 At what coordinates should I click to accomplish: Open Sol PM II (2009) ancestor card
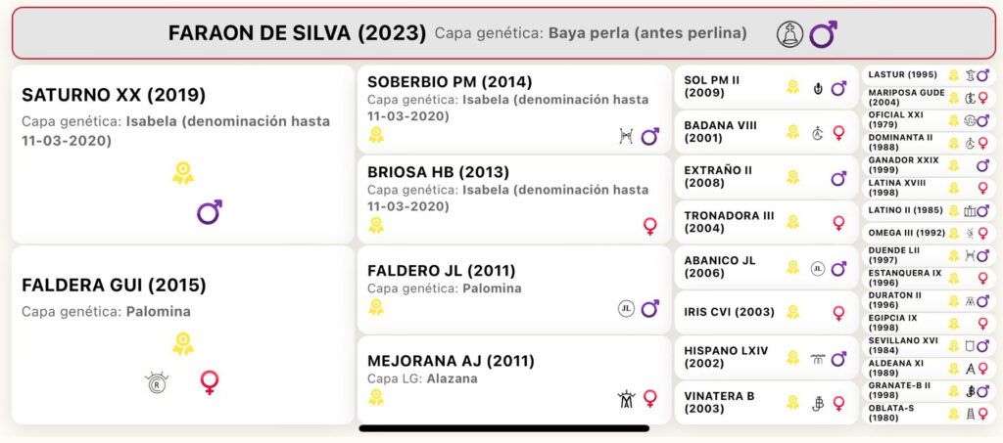766,87
